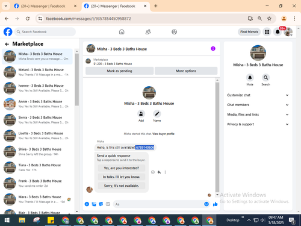This screenshot has width=301, height=226.
Task: Expand Chat members section
Action: click(258, 105)
